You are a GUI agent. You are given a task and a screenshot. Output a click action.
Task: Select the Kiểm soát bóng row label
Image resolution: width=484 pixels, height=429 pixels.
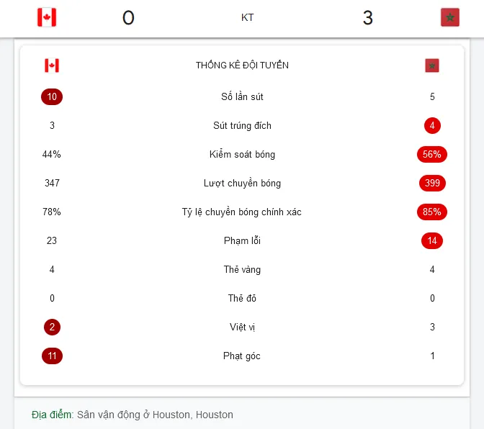242,154
